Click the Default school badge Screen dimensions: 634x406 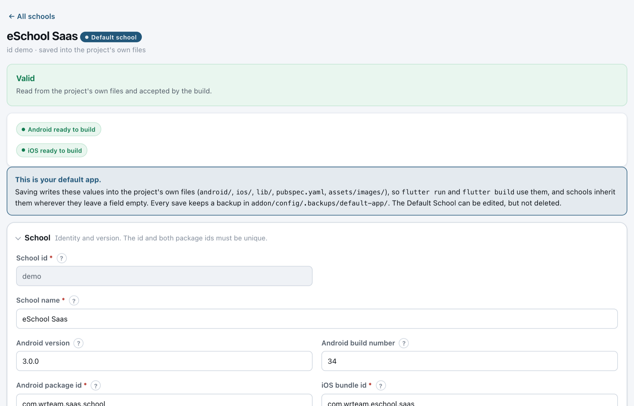tap(111, 37)
